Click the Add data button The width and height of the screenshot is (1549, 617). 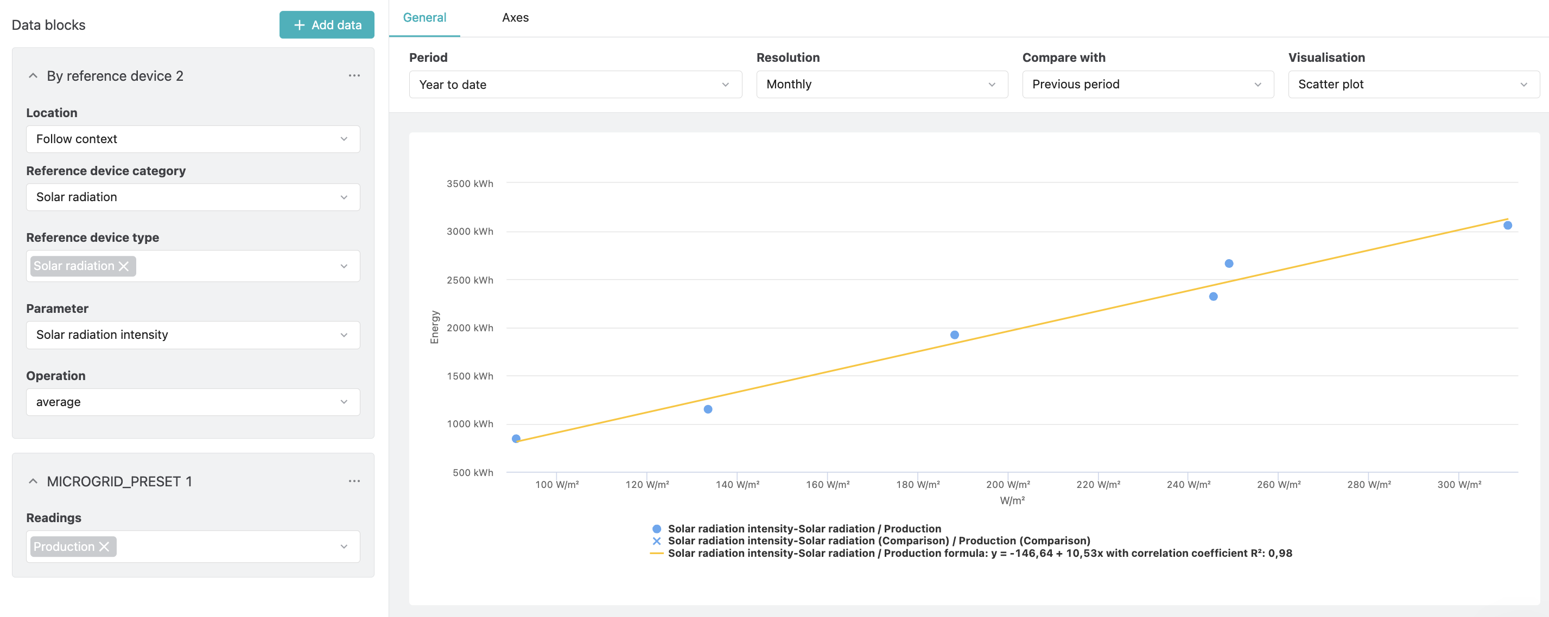point(327,24)
